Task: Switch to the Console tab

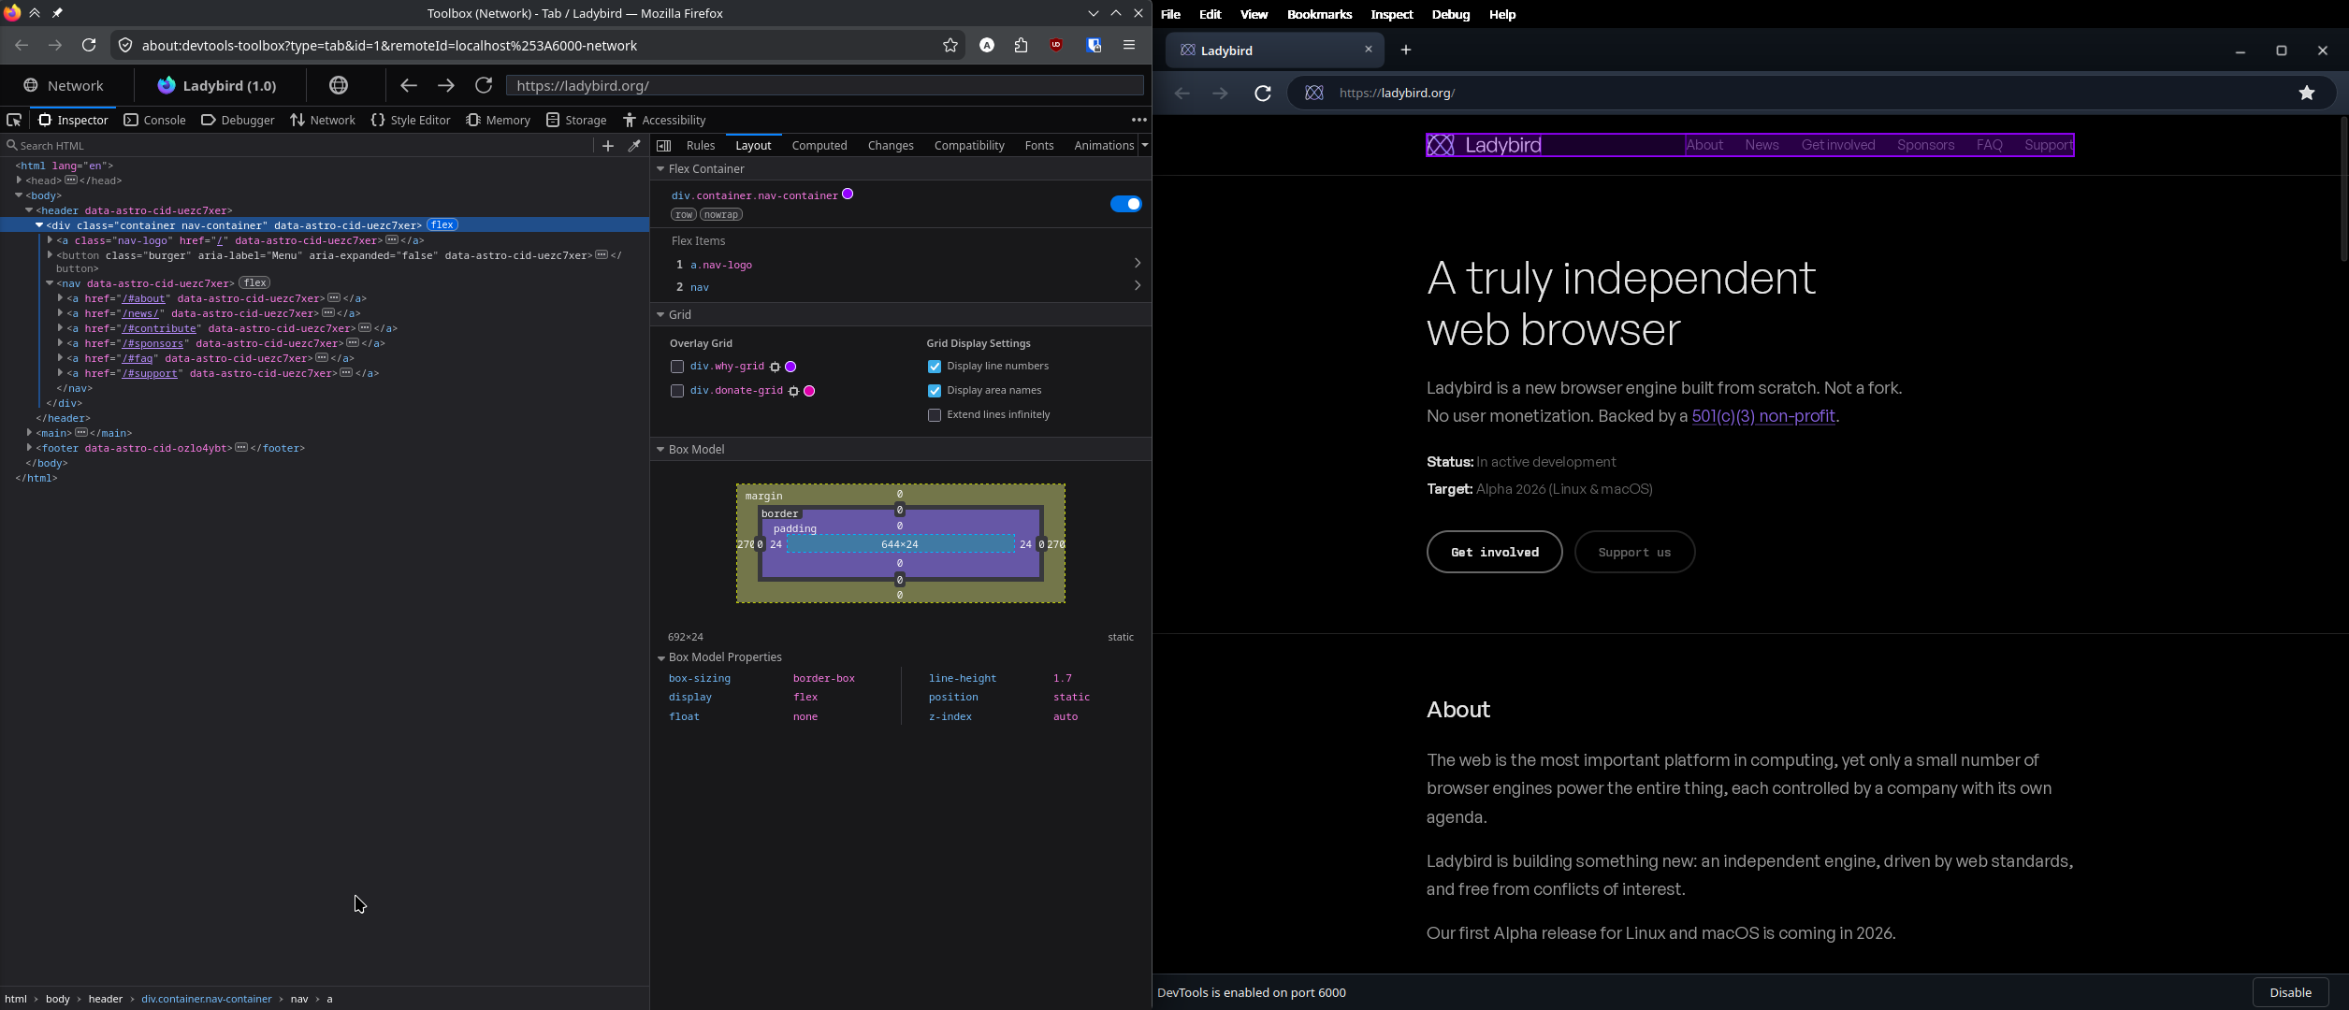Action: [155, 120]
